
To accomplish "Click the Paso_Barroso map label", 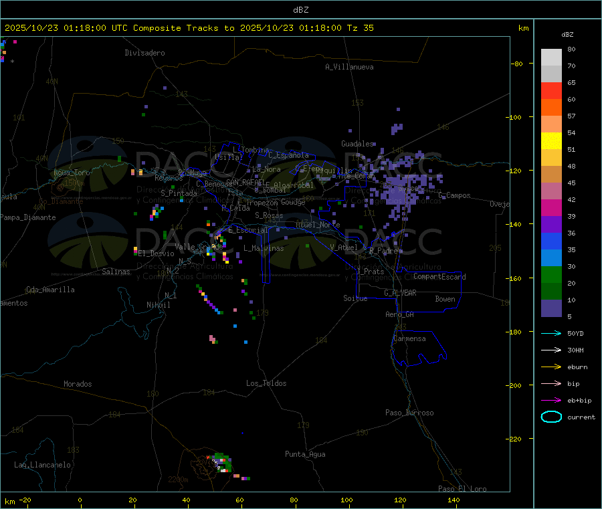I will click(409, 413).
